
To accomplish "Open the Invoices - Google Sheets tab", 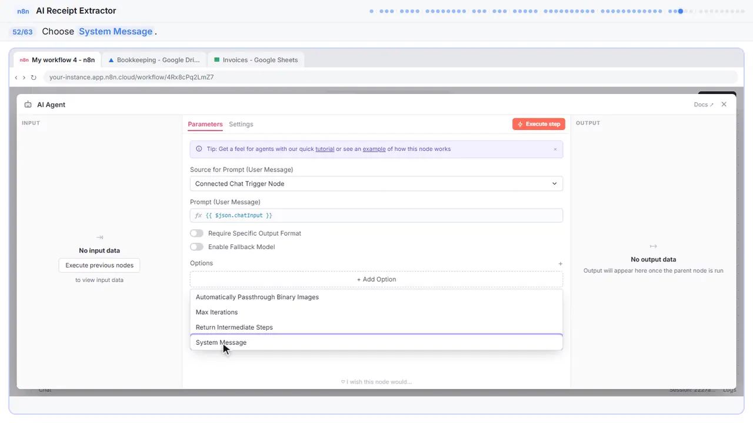I will [256, 60].
